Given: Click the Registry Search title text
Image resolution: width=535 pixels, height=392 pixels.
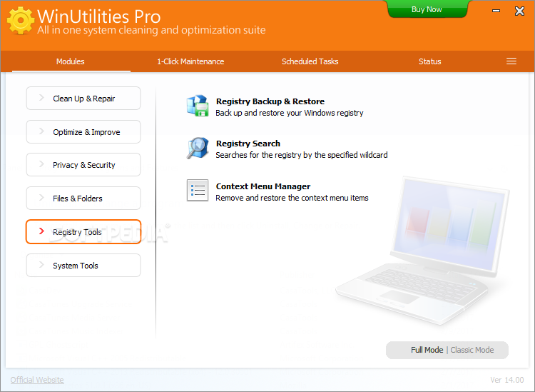Looking at the screenshot, I should coord(248,144).
